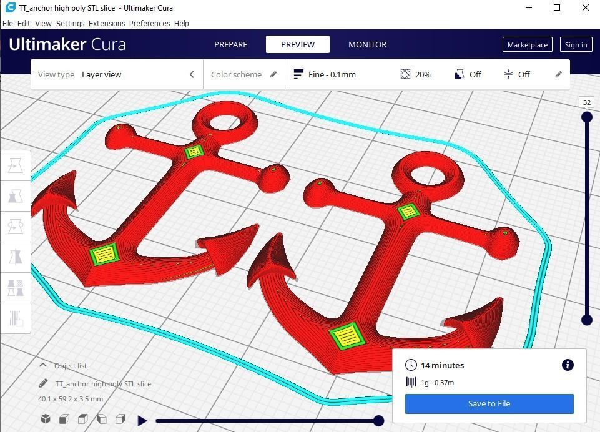This screenshot has height=432, width=600.
Task: Open the Marketplace
Action: (x=528, y=45)
